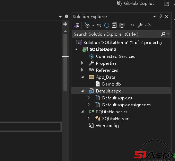This screenshot has height=161, width=175.
Task: Click the editor vertical scrollbar thumb
Action: (x=65, y=62)
